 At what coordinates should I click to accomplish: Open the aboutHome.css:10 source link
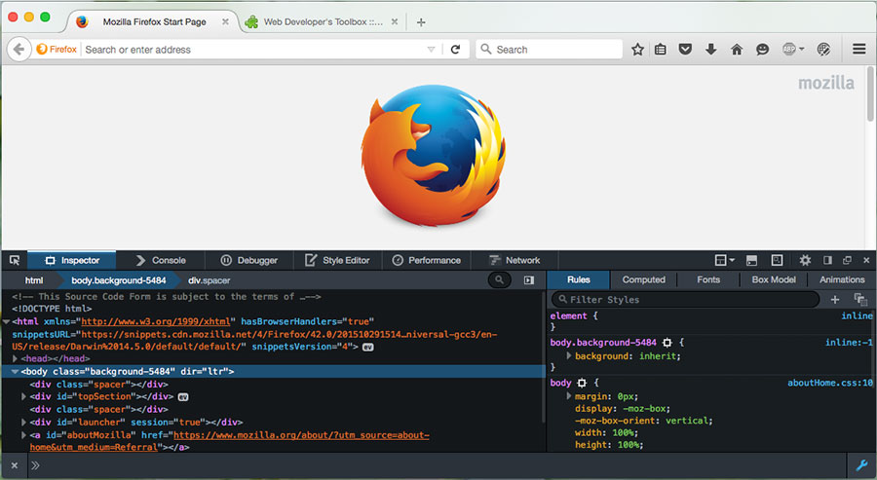point(829,383)
